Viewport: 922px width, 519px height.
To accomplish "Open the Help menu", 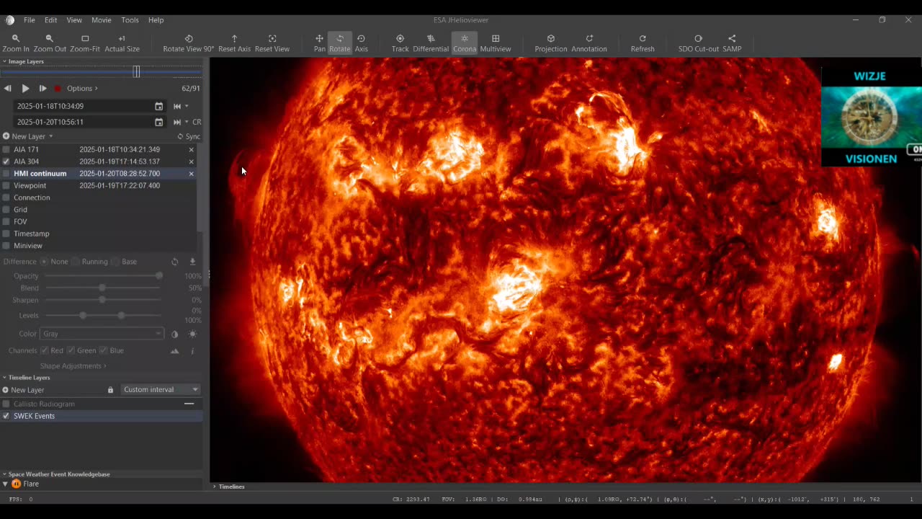I will 156,20.
